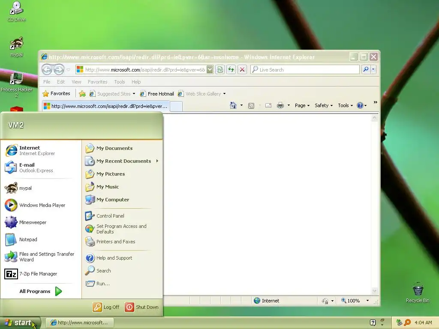
Task: Expand the command bar overflow chevron
Action: pos(375,102)
